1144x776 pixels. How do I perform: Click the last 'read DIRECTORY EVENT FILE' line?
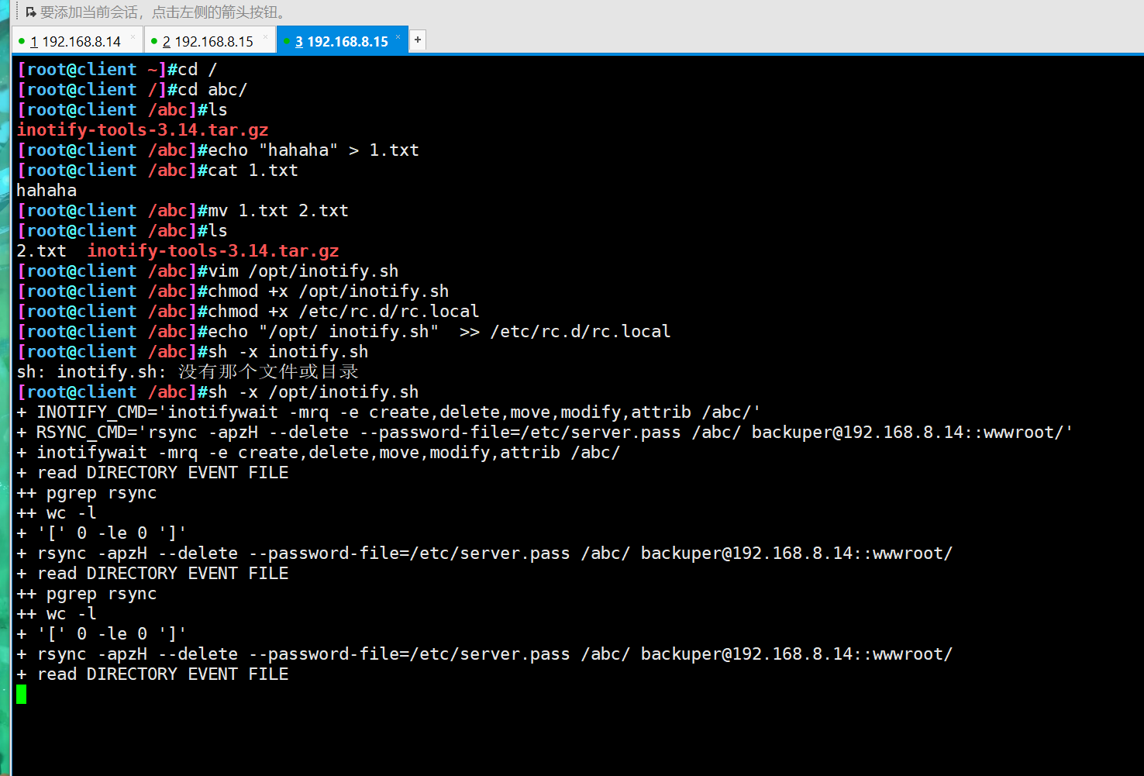coord(153,674)
